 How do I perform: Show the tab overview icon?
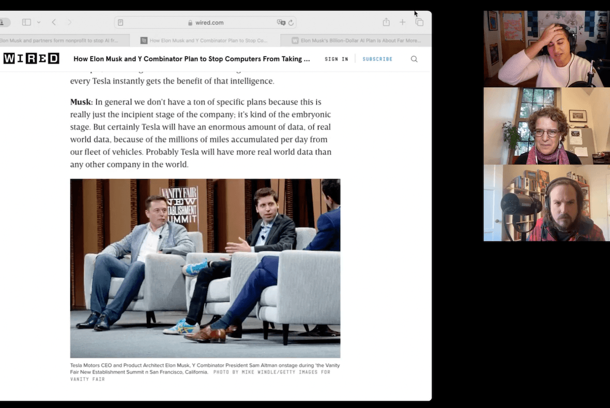[419, 22]
